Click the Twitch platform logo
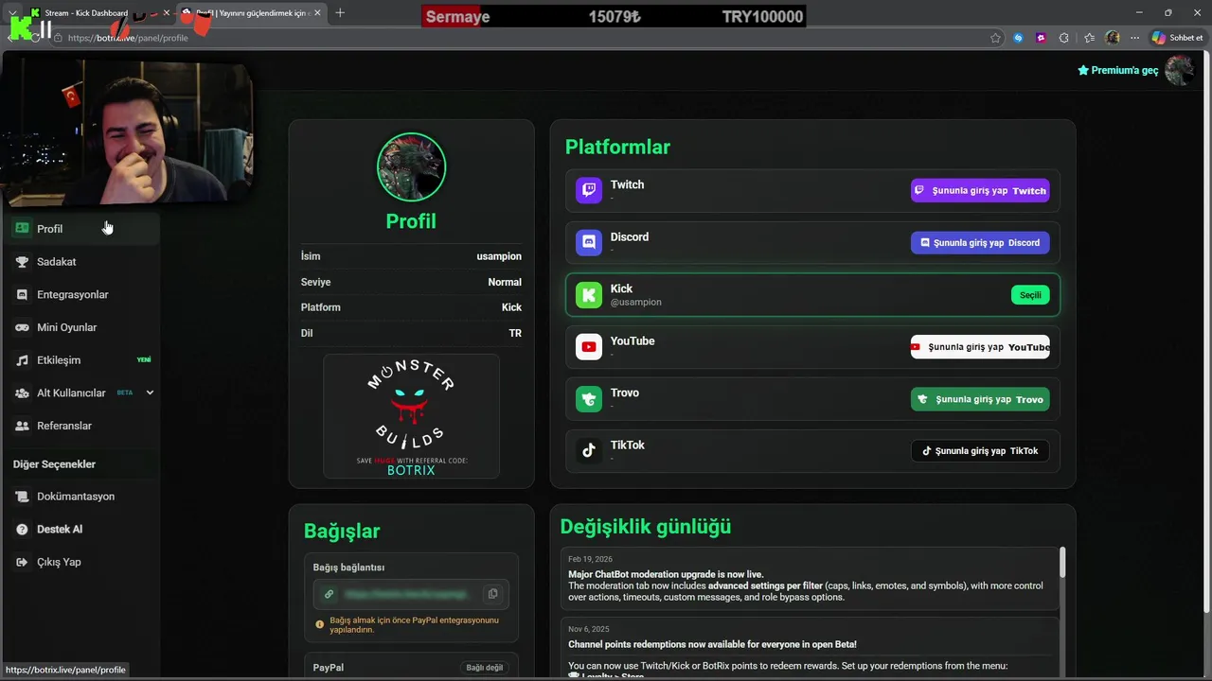 [x=589, y=190]
